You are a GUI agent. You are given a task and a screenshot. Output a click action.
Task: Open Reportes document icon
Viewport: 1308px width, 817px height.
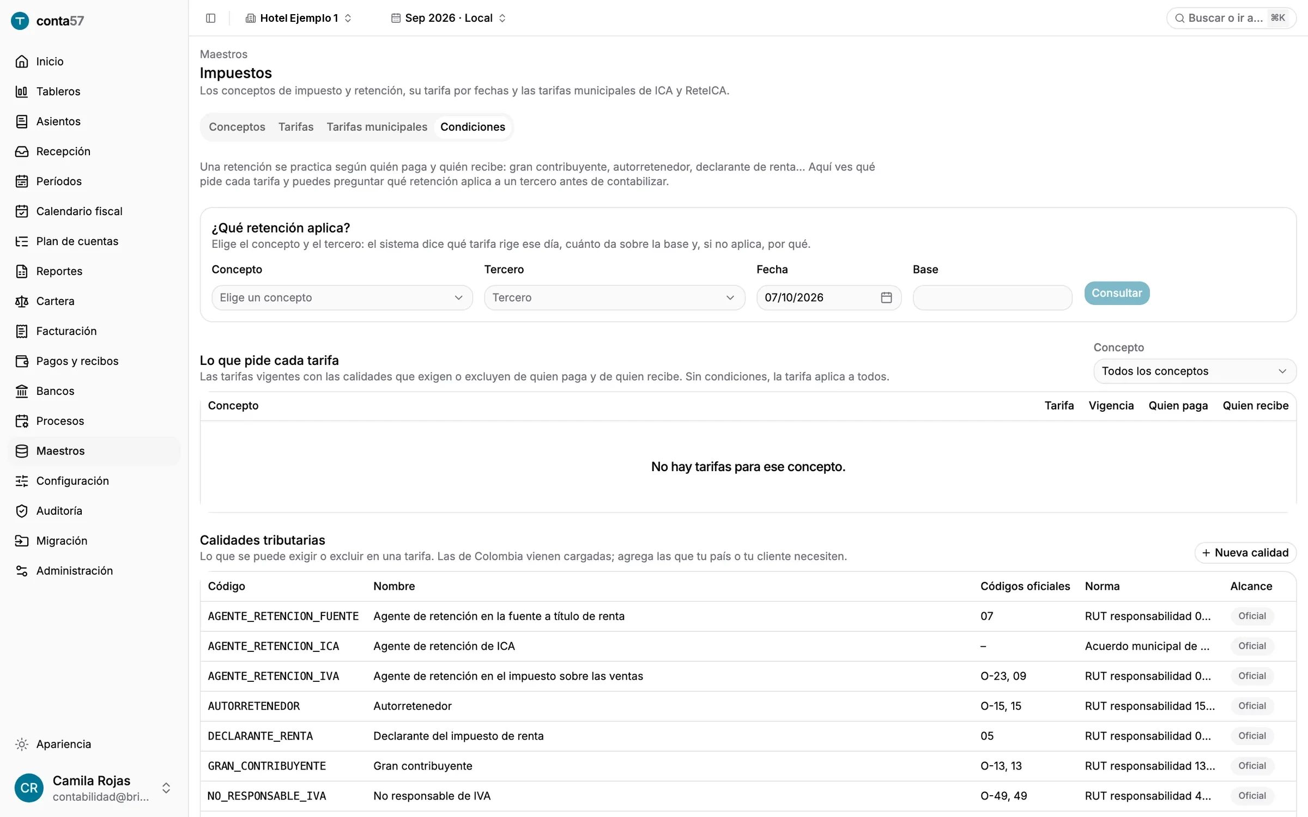point(22,271)
